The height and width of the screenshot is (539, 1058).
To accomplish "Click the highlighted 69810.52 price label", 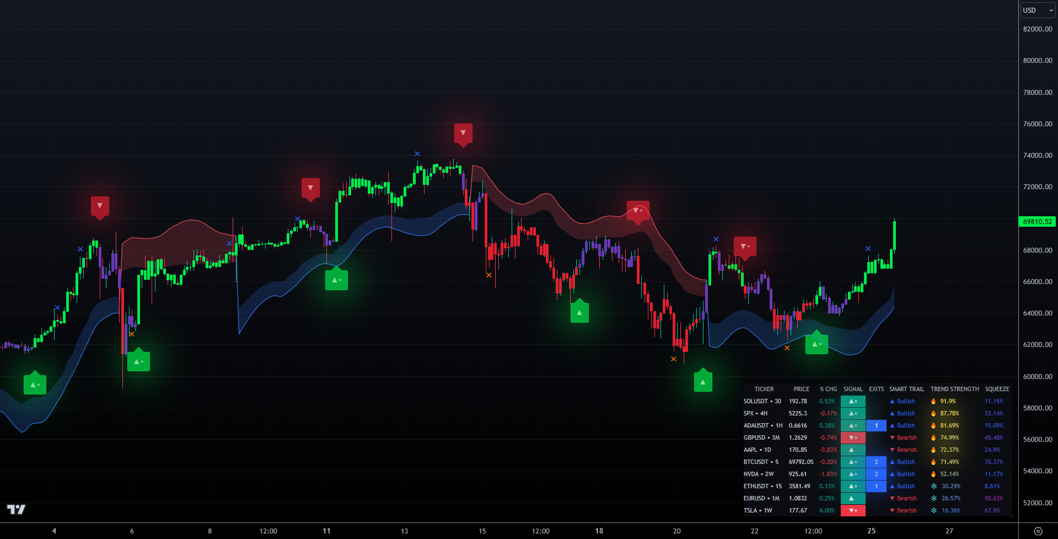I will click(1038, 222).
